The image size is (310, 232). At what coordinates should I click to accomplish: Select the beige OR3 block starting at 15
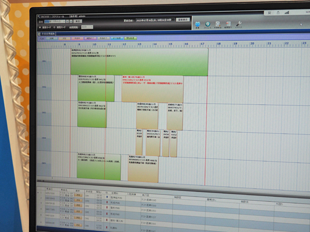point(175,117)
